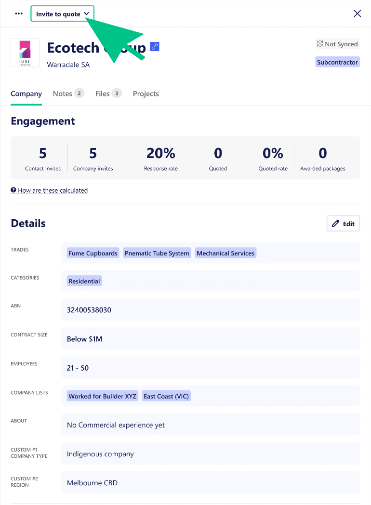Open the Files tab
This screenshot has height=505, width=371.
(108, 93)
